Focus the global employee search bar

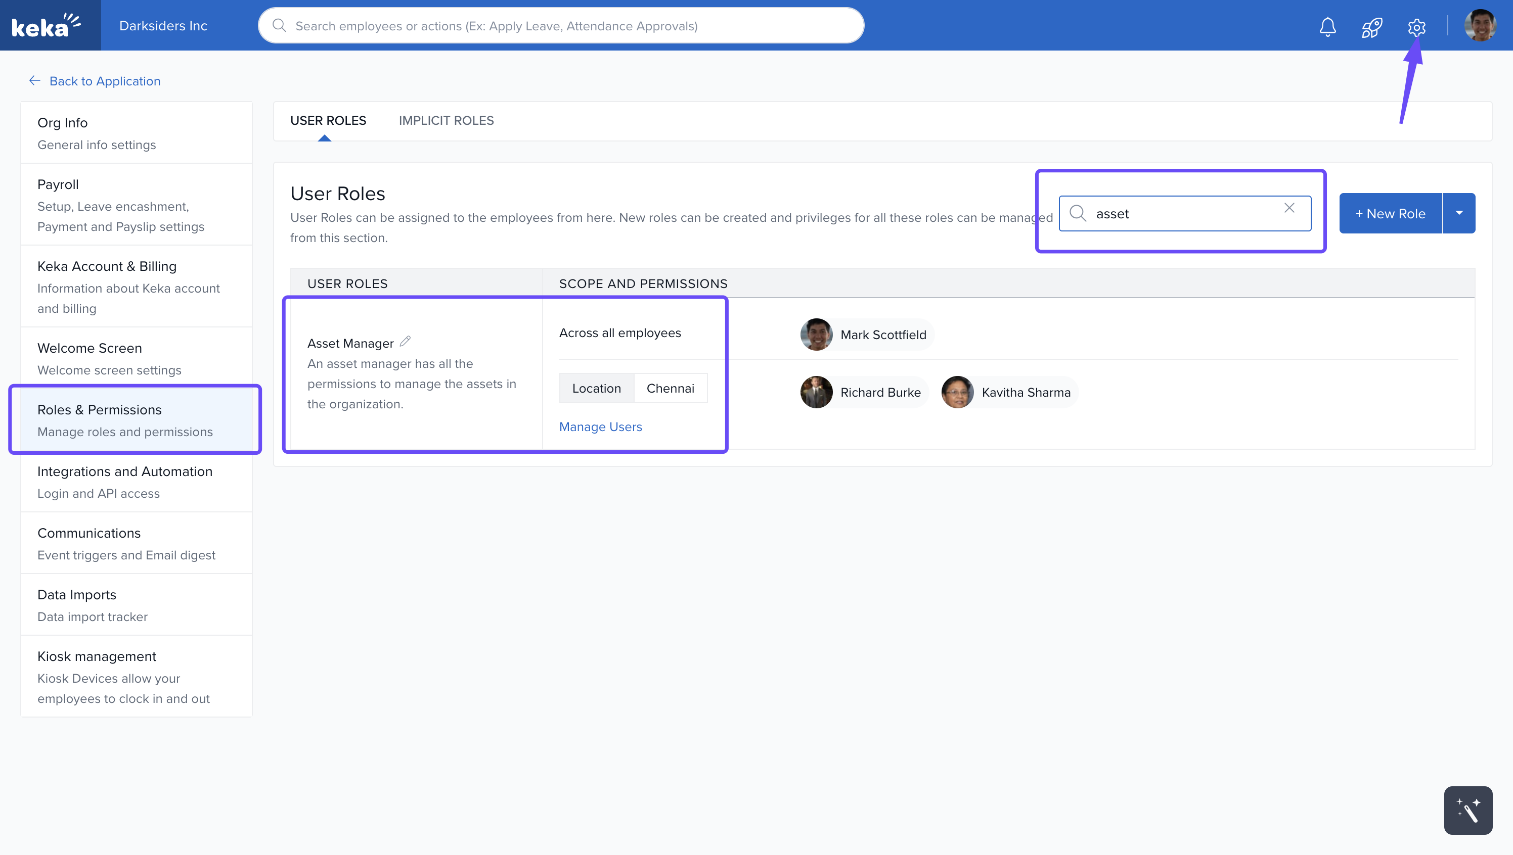pos(561,26)
